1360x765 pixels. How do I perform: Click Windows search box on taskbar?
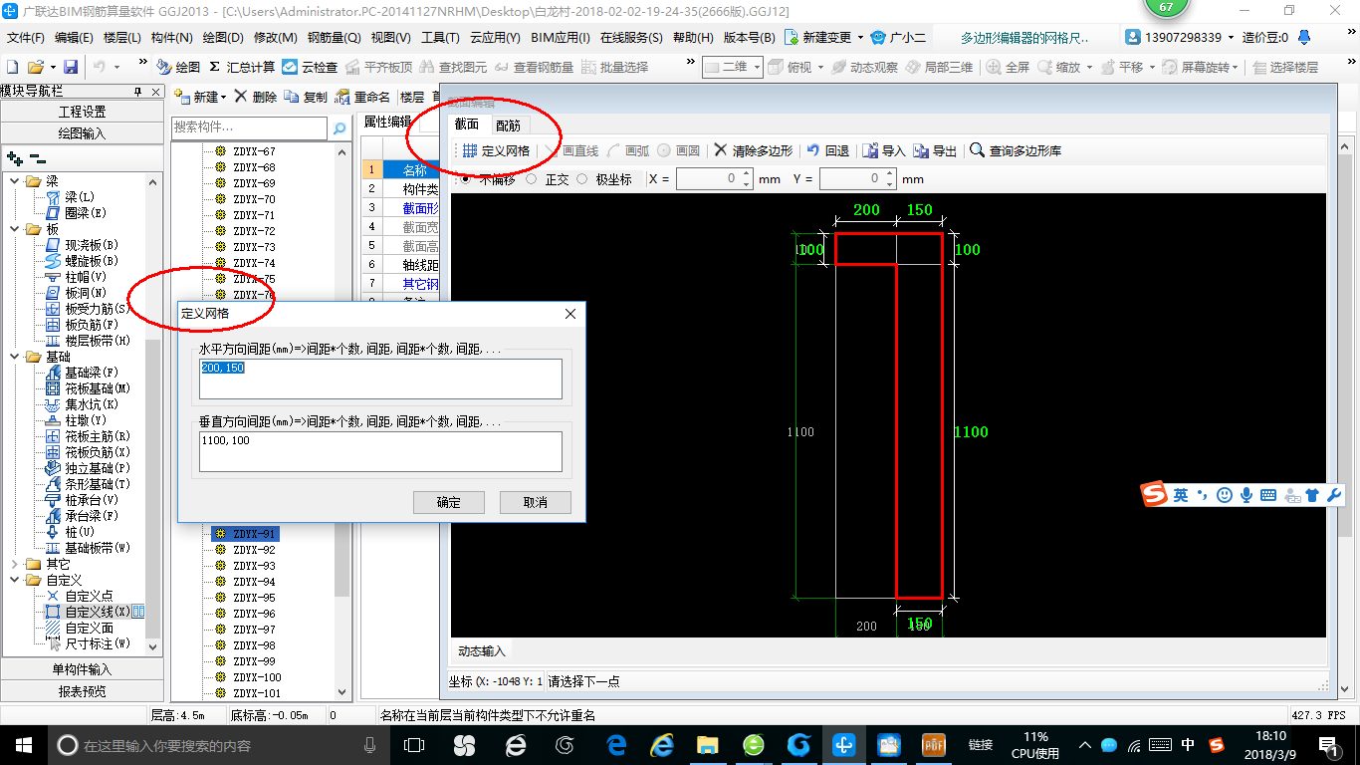pos(217,744)
